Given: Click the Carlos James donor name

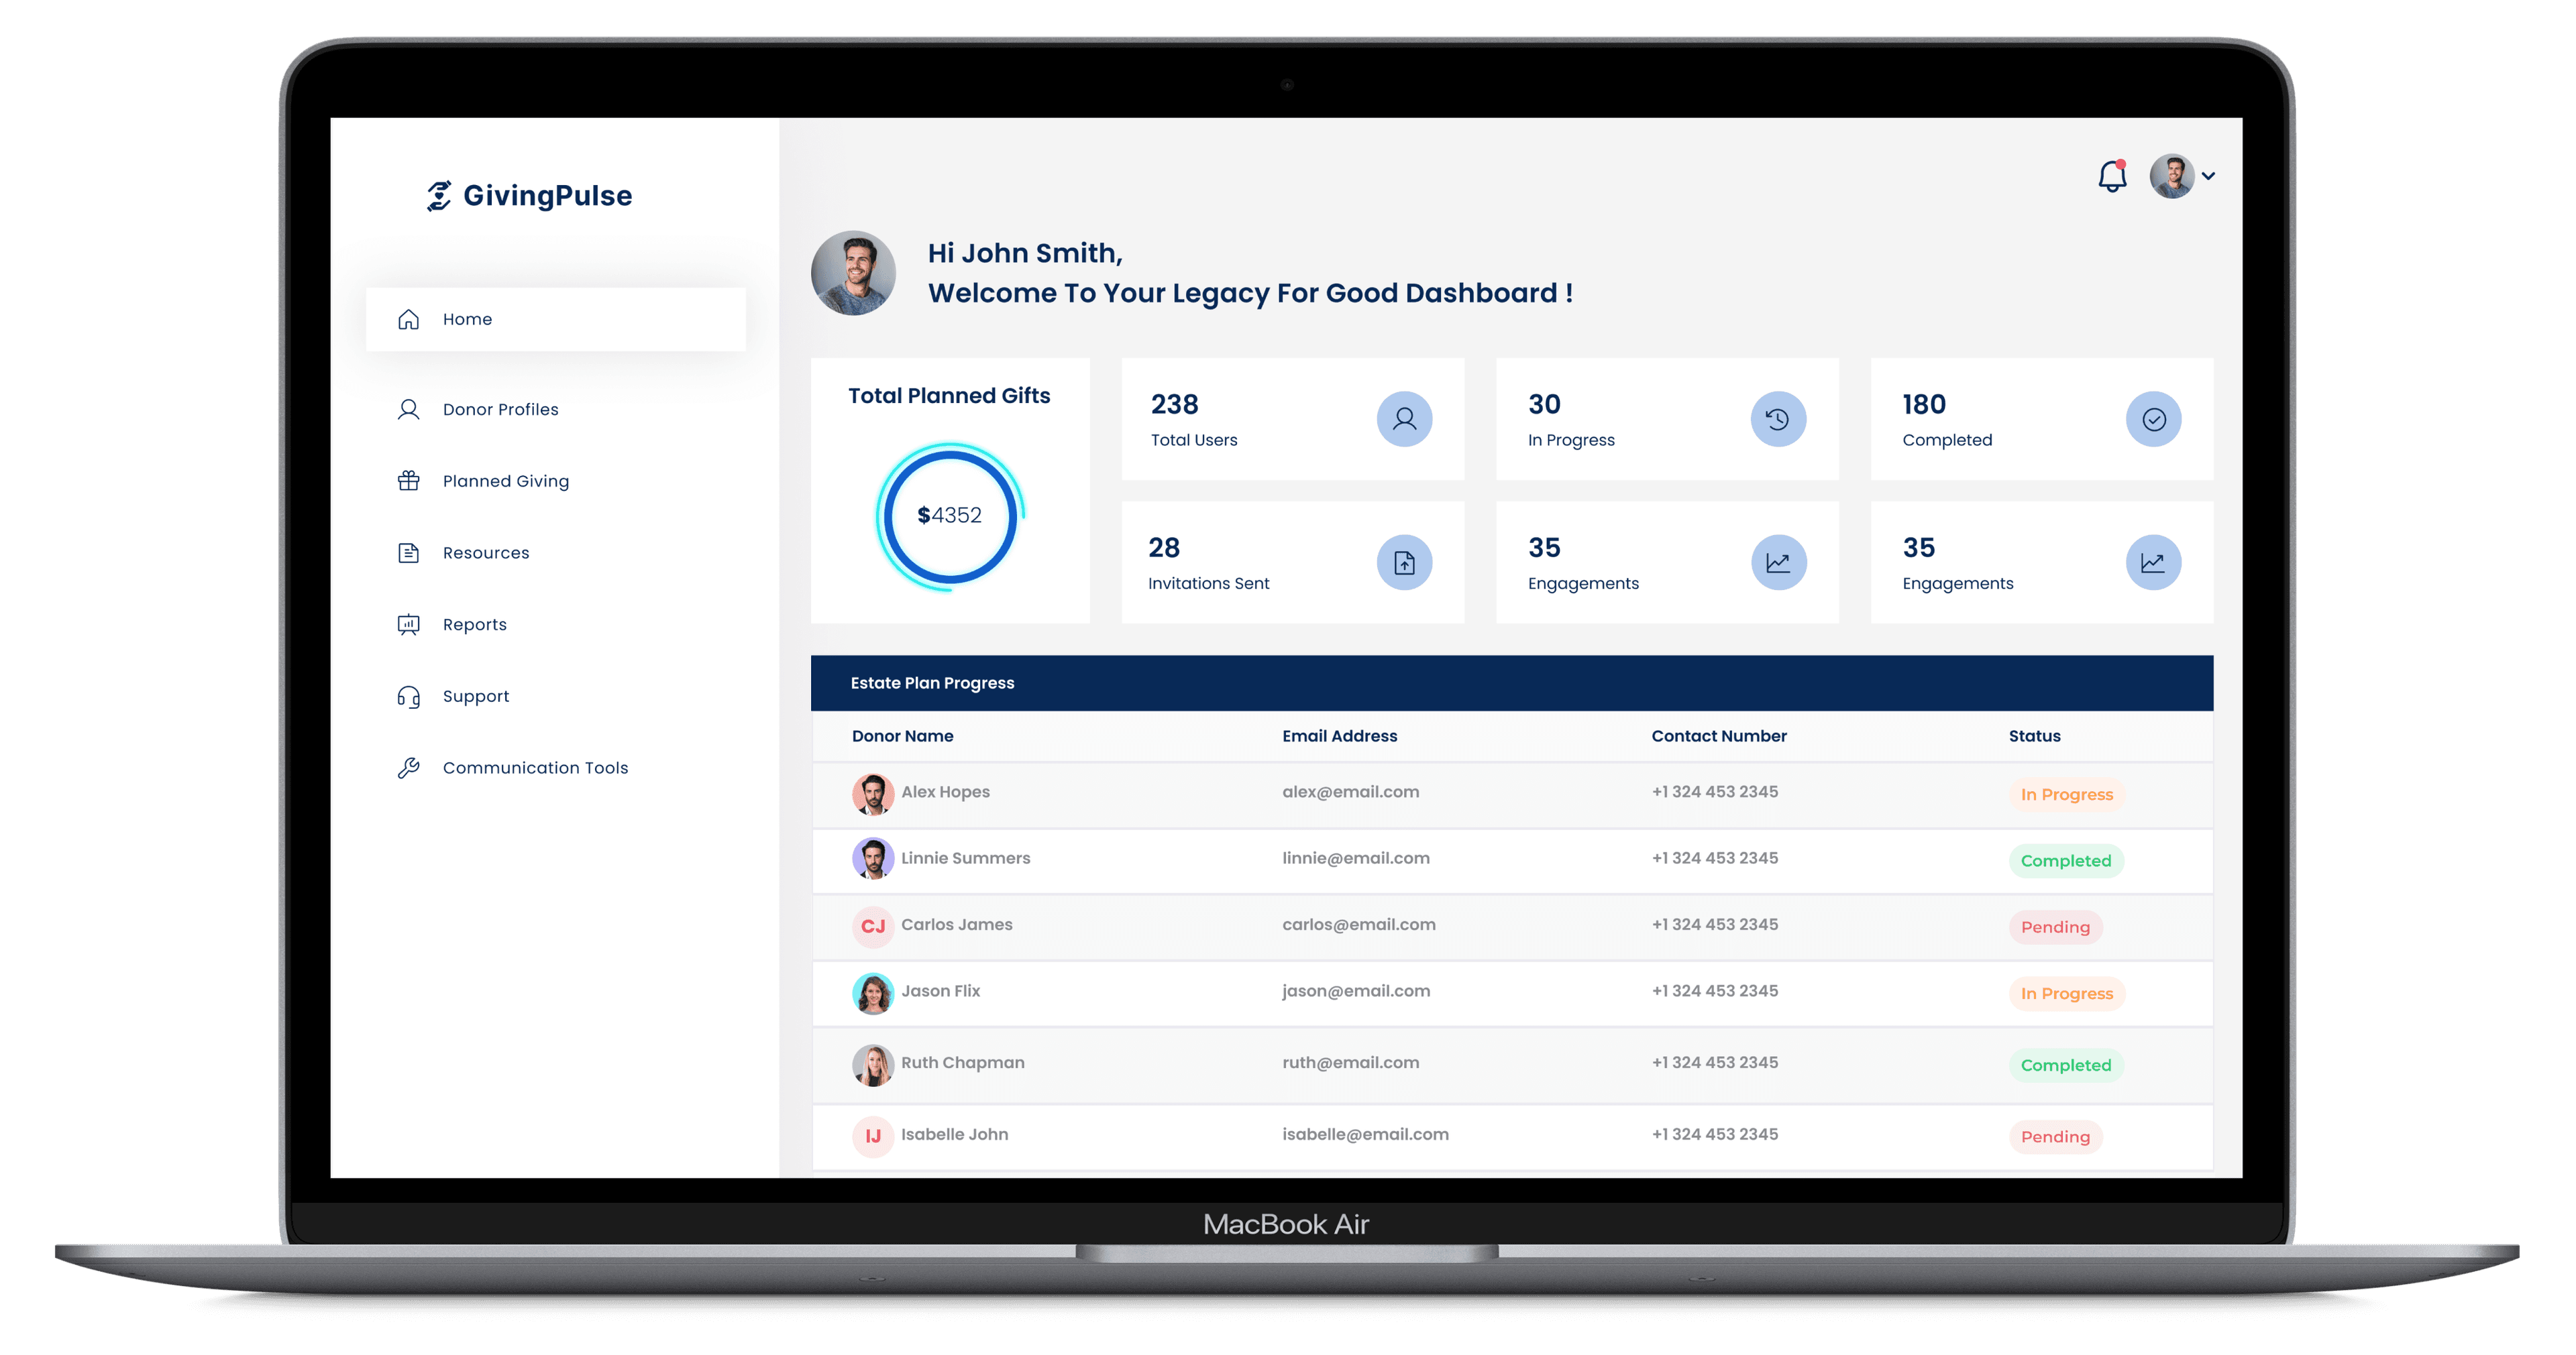Looking at the screenshot, I should [956, 925].
